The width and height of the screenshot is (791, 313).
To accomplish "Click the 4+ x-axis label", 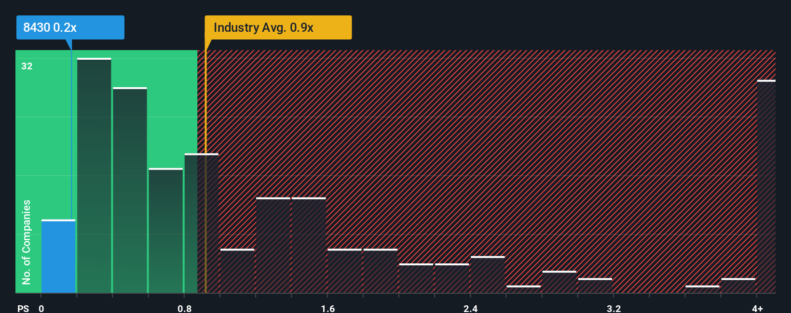I will [758, 308].
